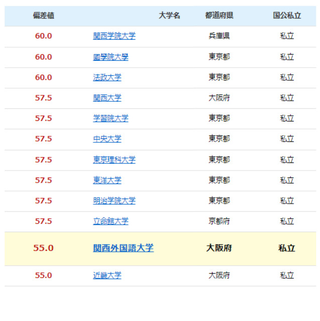Follow the 学習院大学 link
Viewport: 320px width, 321px height.
111,118
